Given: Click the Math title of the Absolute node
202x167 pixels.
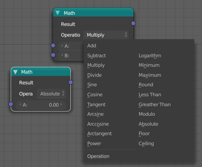Looking at the screenshot, I should pos(27,72).
